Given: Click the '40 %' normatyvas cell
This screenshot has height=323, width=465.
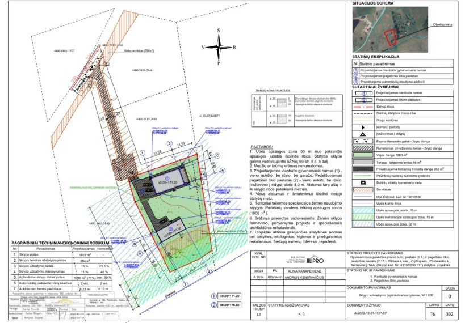Looking at the screenshot, I should [x=104, y=272].
